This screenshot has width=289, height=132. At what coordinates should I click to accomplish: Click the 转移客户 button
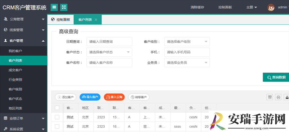pos(139,97)
